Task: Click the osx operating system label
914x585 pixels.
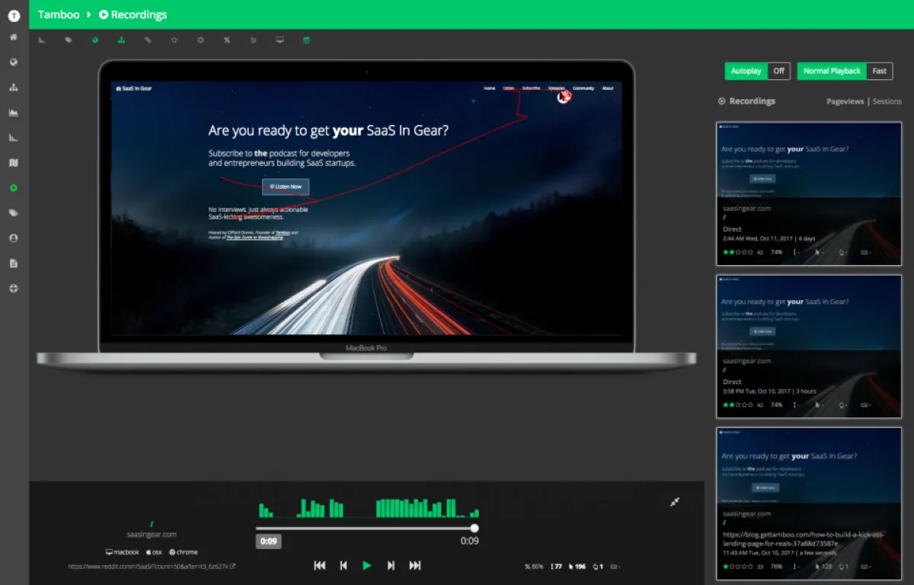Action: (154, 552)
